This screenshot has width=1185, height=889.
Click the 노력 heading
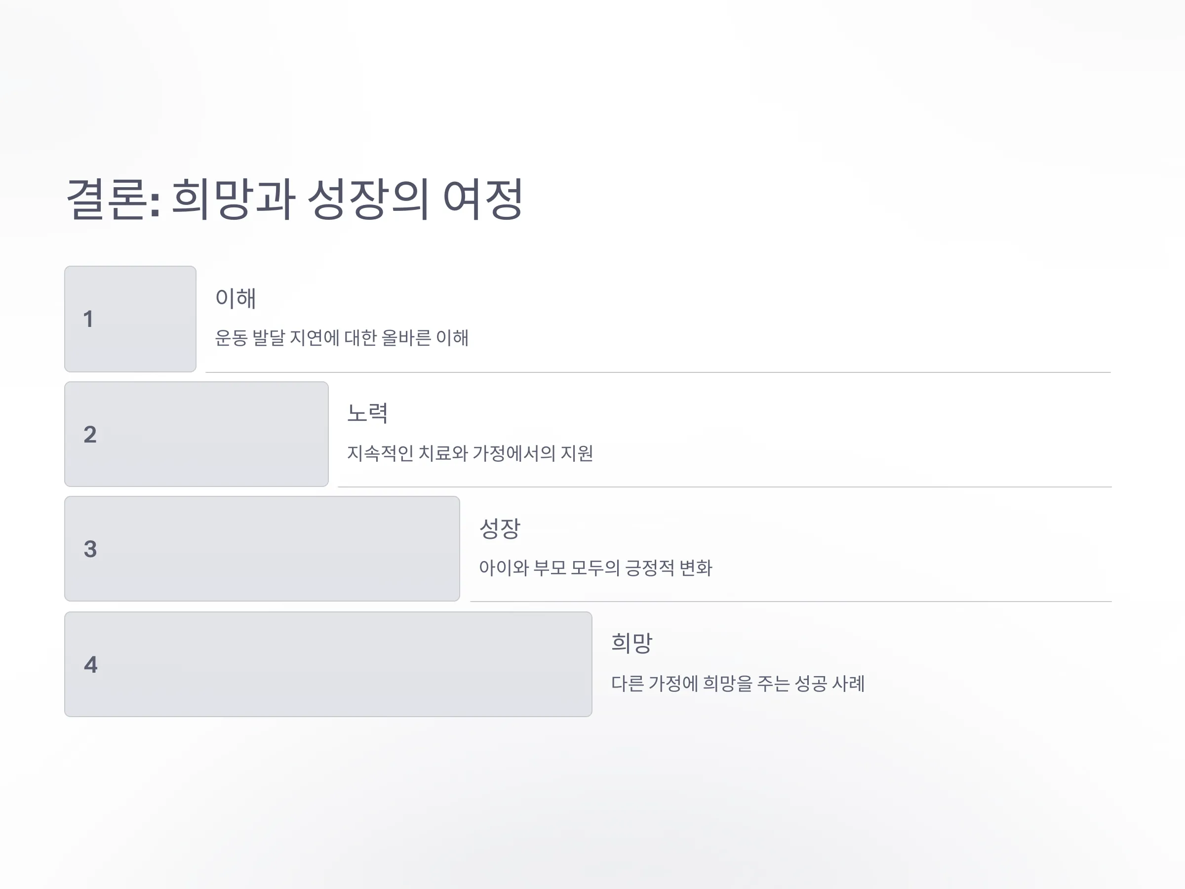click(x=367, y=413)
